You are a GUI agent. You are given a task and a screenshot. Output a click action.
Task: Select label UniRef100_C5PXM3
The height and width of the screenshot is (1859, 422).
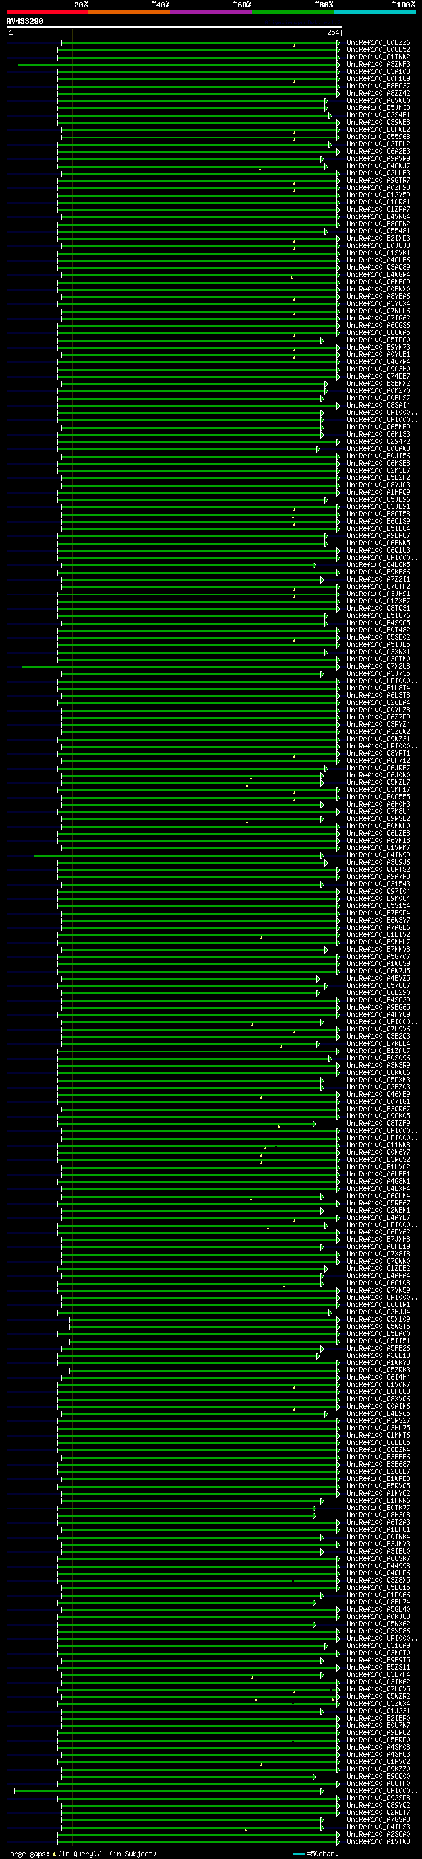pyautogui.click(x=378, y=1080)
